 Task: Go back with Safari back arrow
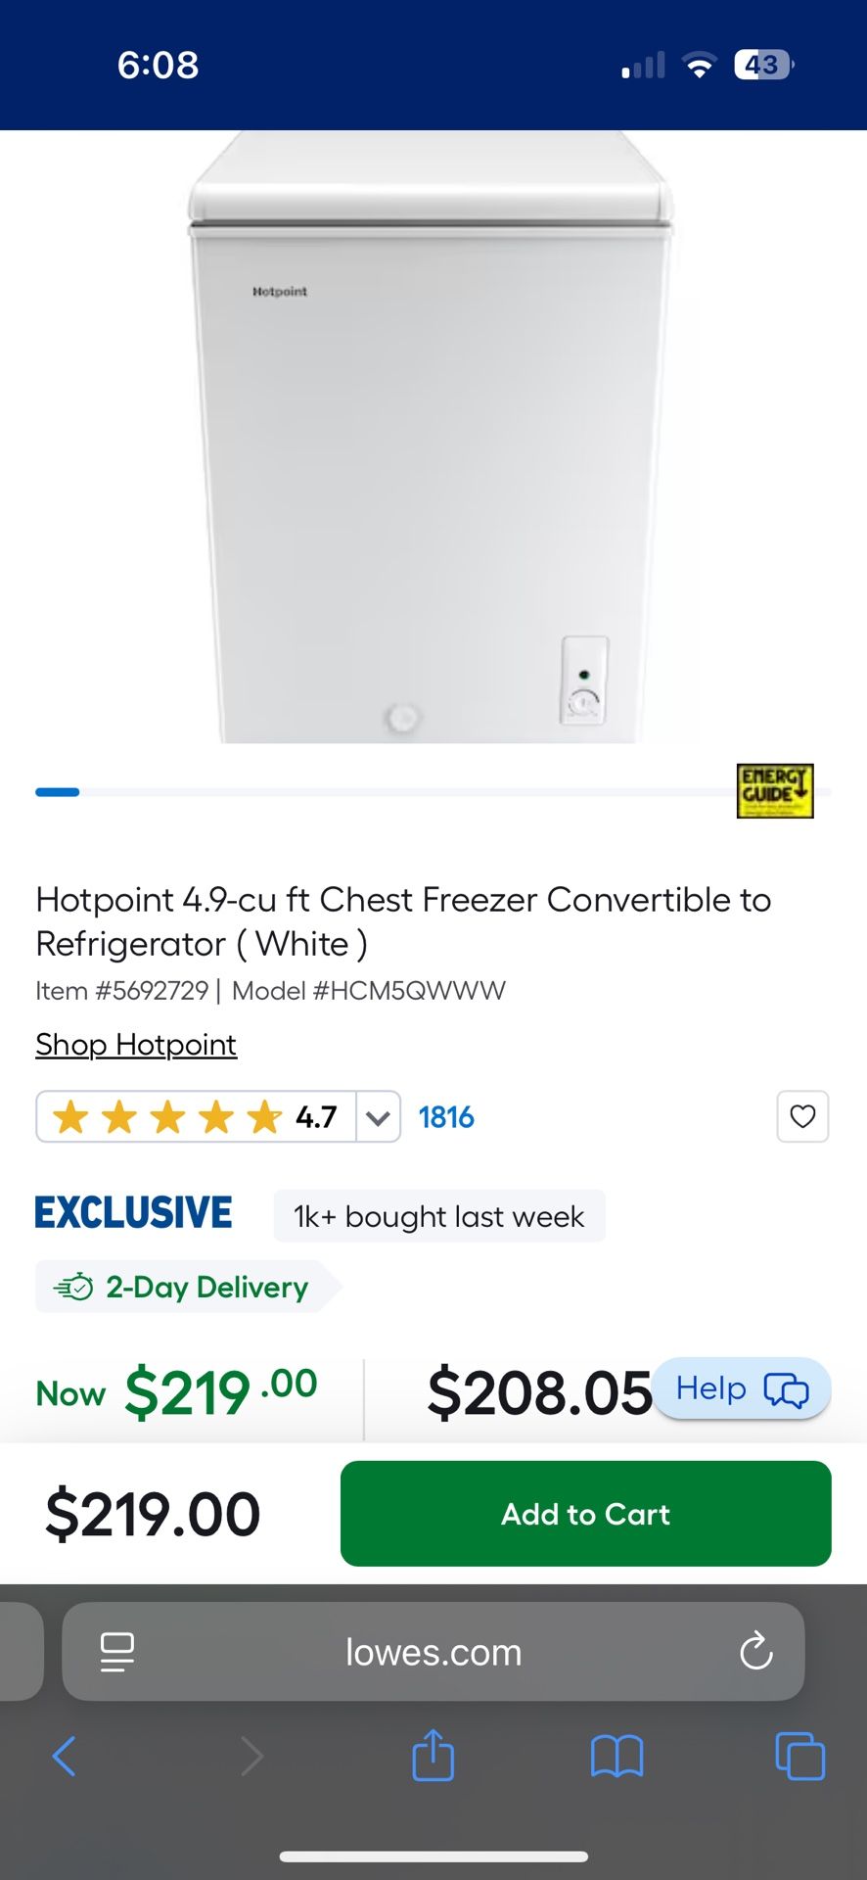[x=64, y=1756]
